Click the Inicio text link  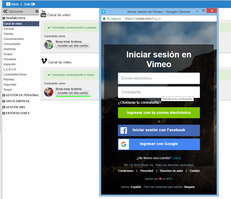point(15,4)
